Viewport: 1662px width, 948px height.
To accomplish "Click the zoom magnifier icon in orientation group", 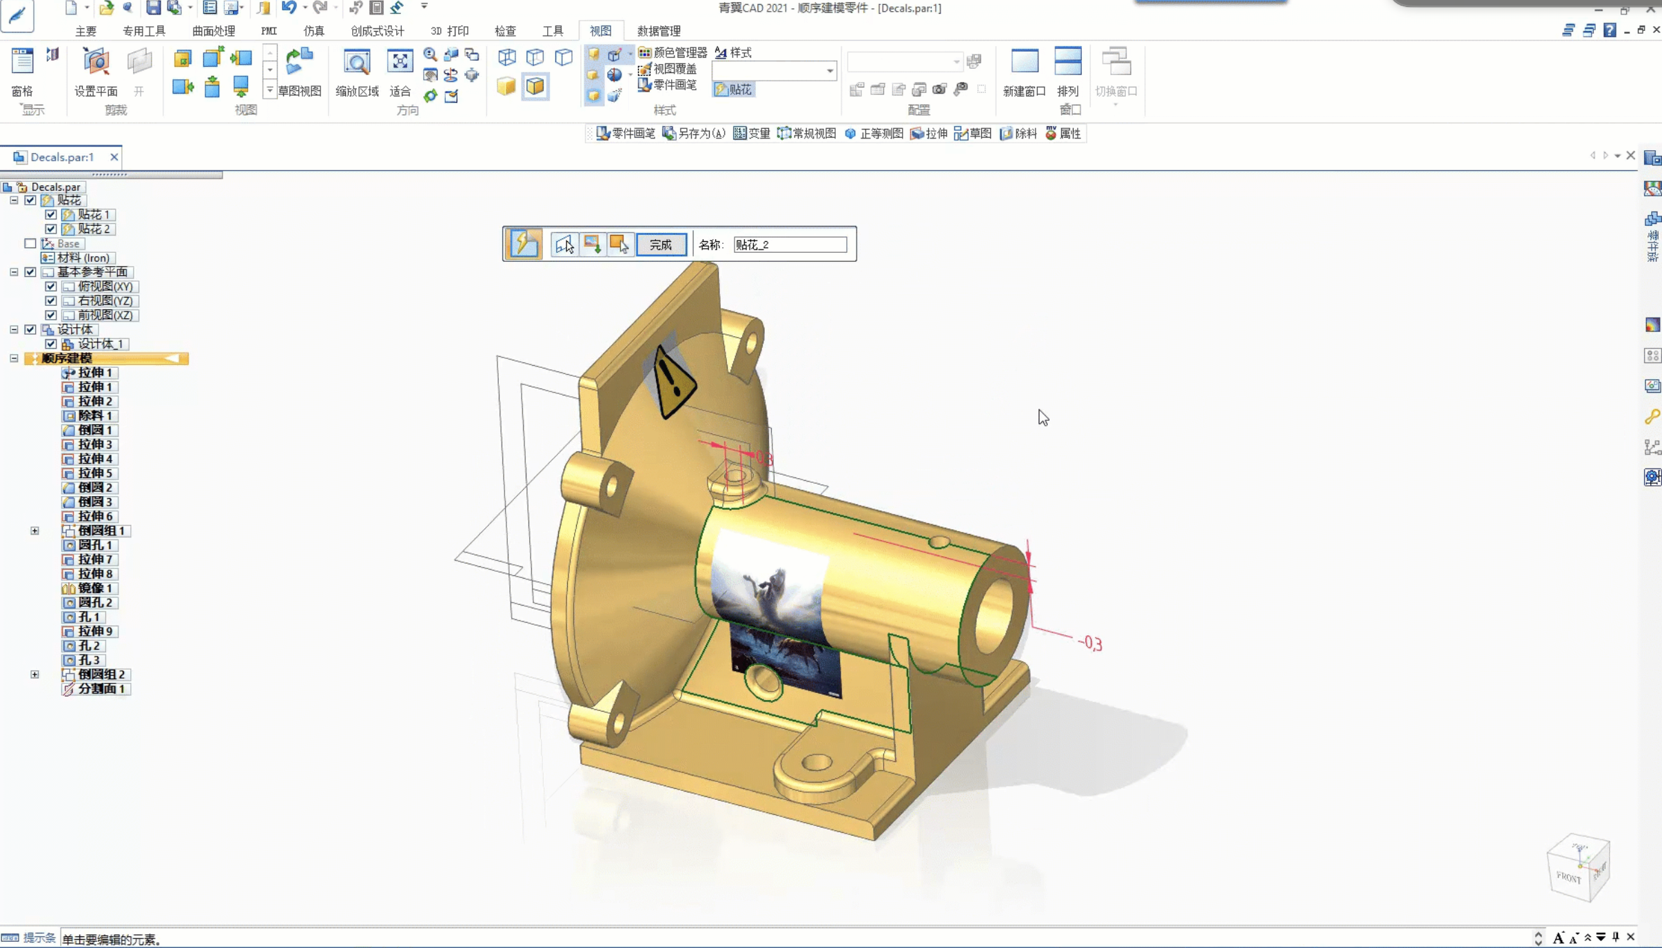I will [x=430, y=54].
